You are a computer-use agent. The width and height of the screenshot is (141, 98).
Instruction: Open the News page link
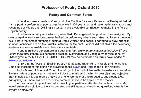pyautogui.click(x=77, y=67)
